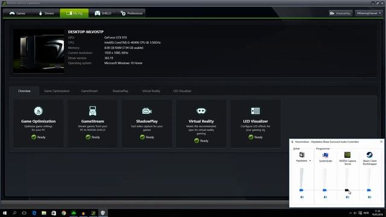Screen dimensions: 386x217
Task: Launch Microsoft Edge from taskbar
Action: click(x=34, y=213)
